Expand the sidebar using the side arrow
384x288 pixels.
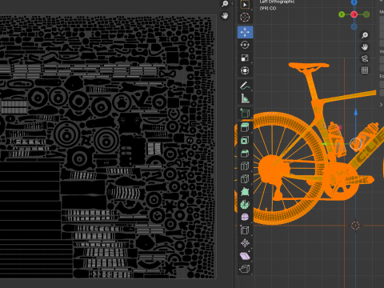point(381,105)
